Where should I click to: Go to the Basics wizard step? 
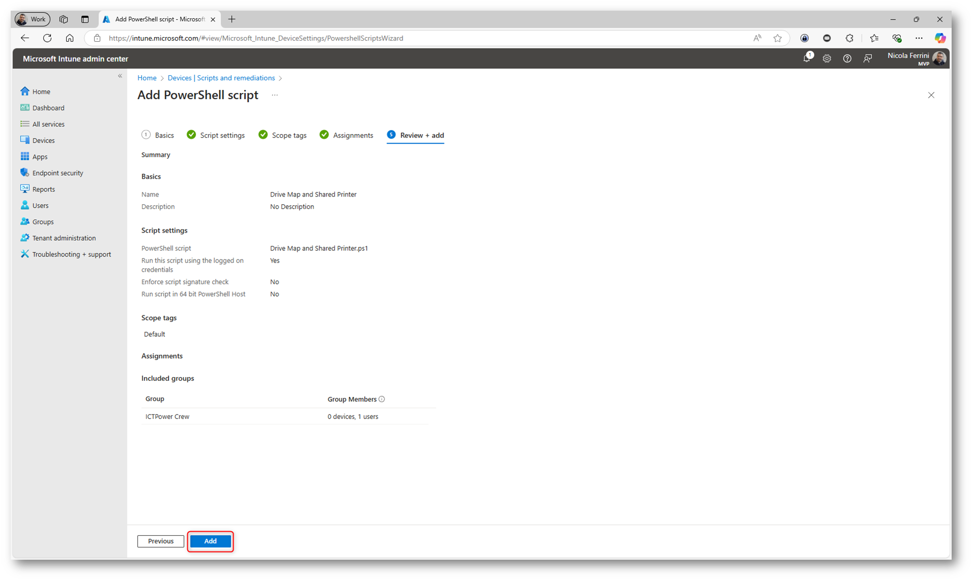point(158,135)
